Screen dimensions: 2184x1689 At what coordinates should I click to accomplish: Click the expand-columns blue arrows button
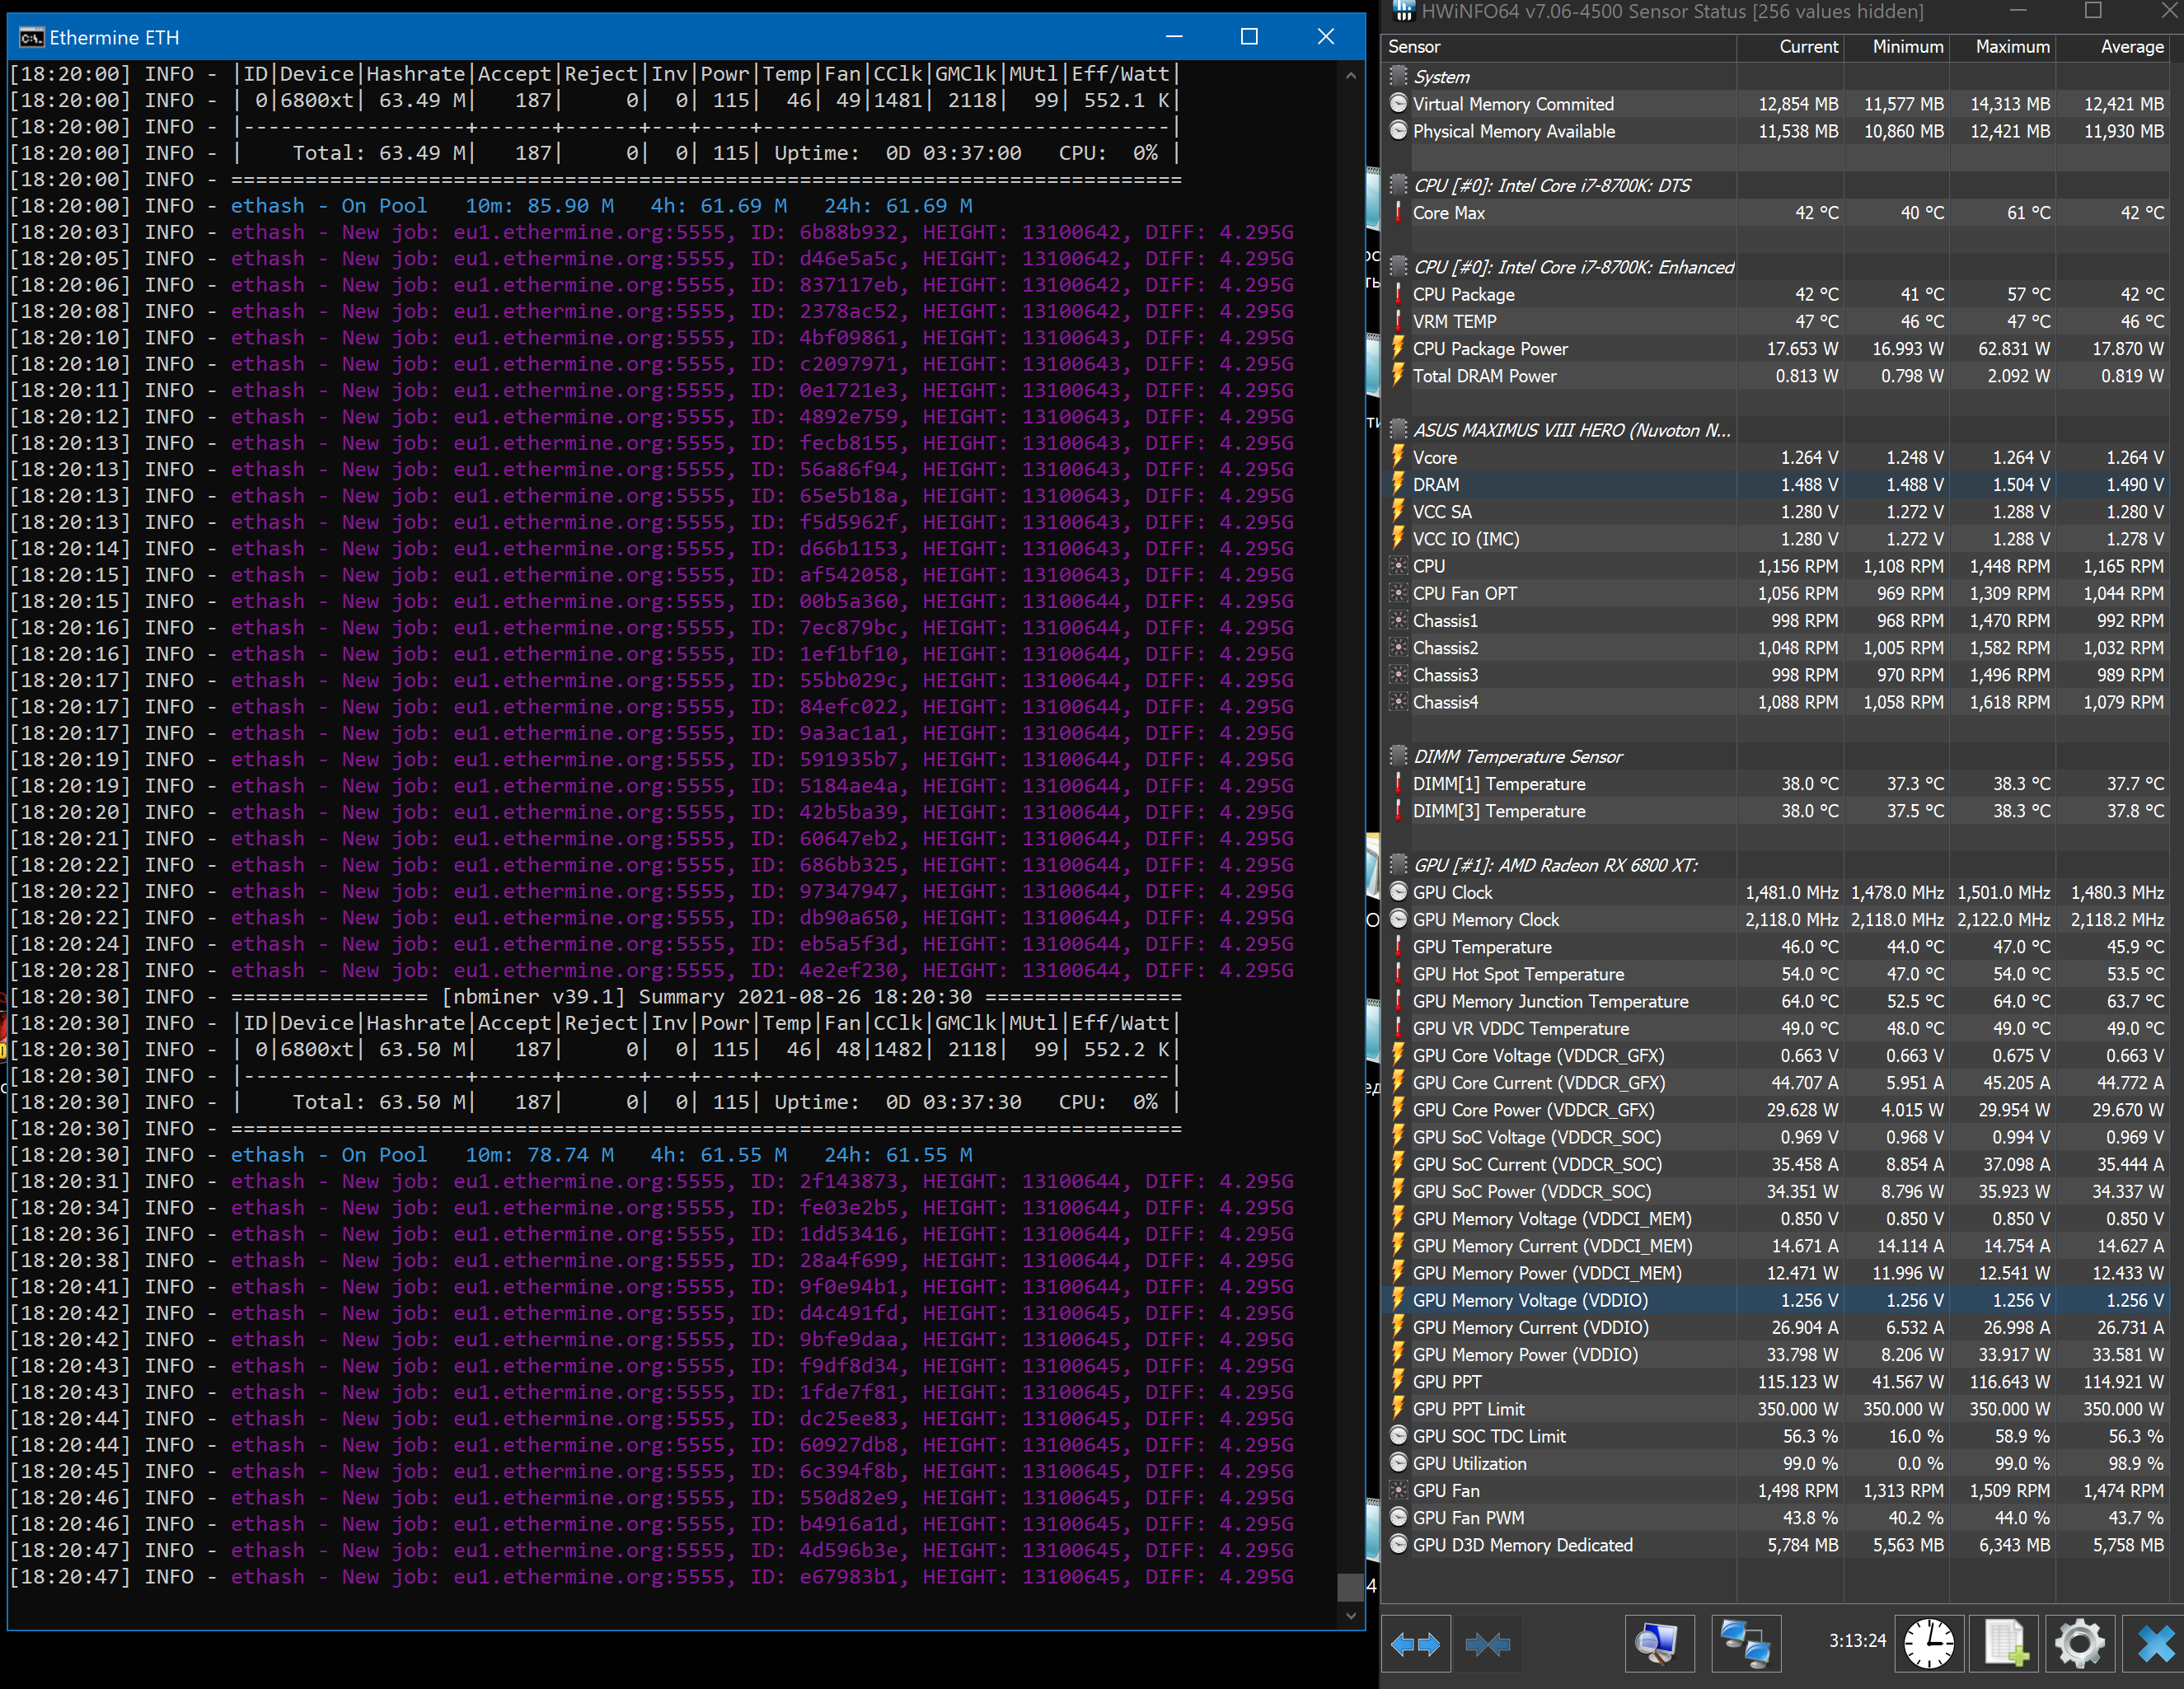click(1415, 1644)
